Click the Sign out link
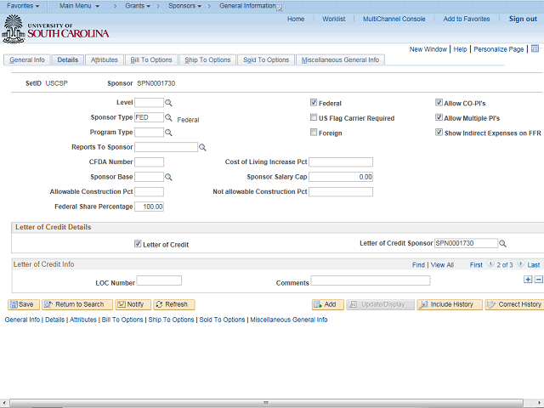 [523, 19]
